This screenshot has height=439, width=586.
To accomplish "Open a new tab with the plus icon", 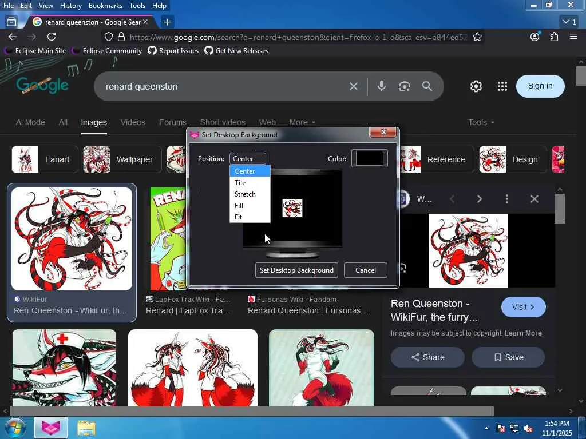I will tap(168, 22).
